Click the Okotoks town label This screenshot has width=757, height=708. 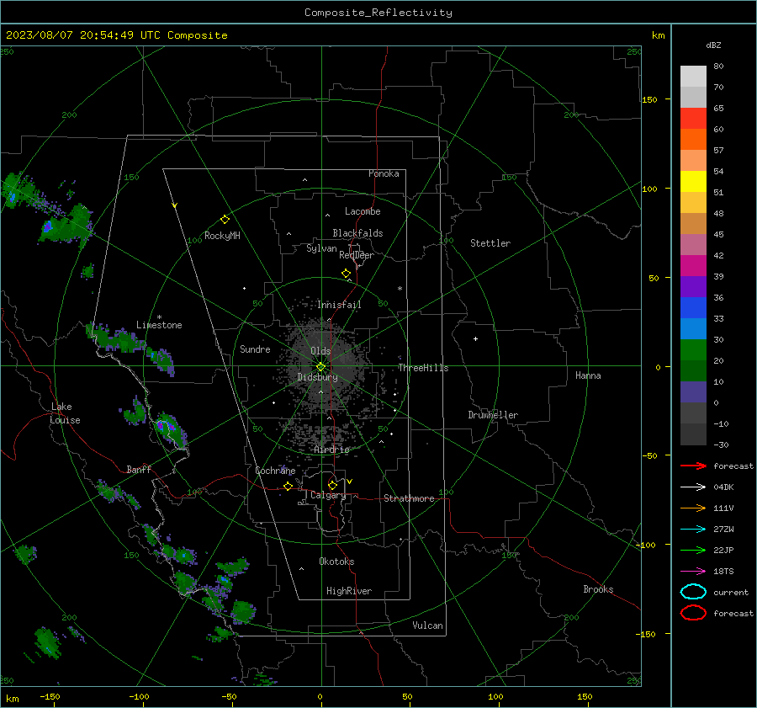tap(336, 562)
